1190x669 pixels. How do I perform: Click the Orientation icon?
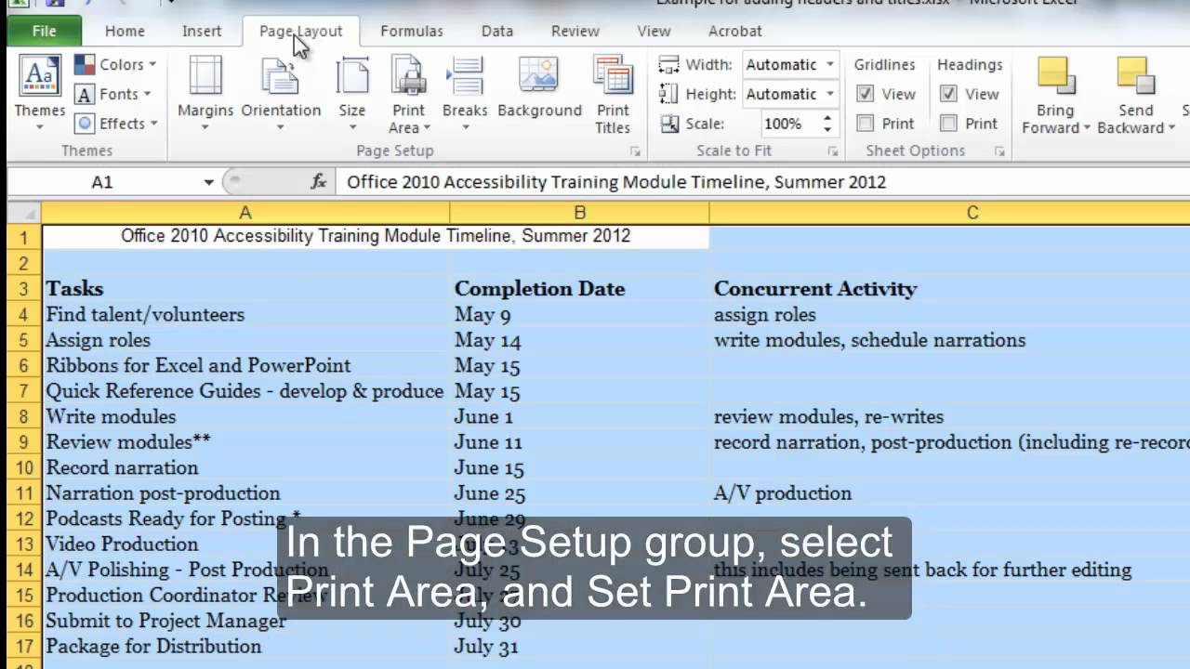(280, 76)
